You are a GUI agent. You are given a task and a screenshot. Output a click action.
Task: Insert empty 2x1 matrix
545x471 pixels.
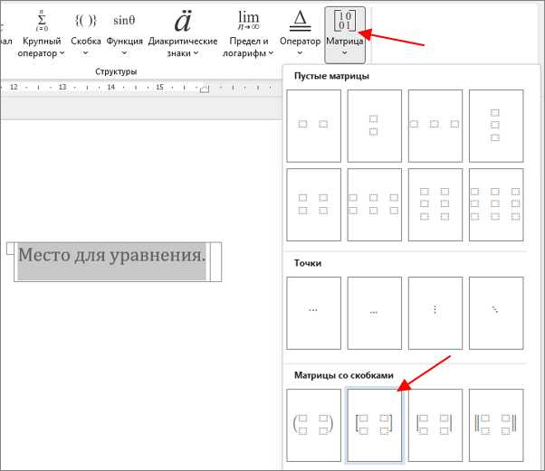(374, 126)
